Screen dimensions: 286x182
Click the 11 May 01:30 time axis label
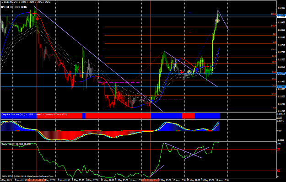pos(107,180)
